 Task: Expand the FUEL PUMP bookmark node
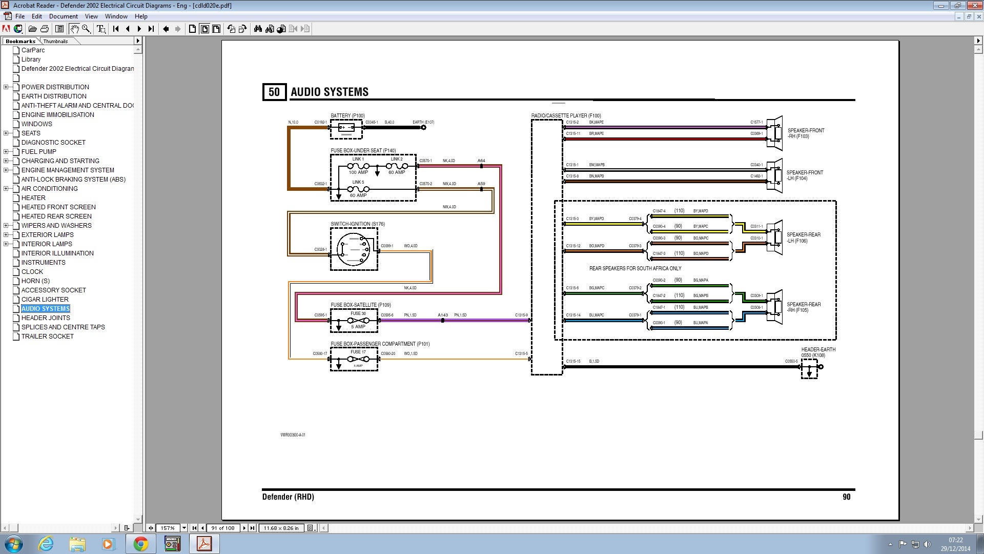(x=6, y=152)
